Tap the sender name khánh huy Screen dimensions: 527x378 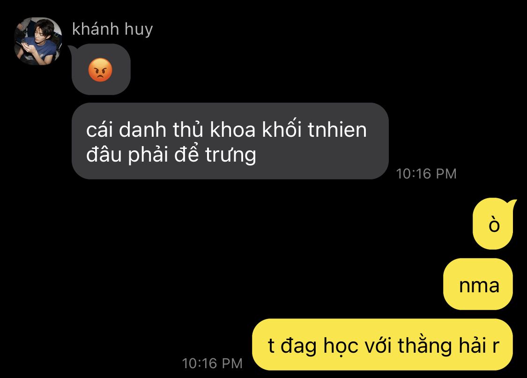(112, 30)
